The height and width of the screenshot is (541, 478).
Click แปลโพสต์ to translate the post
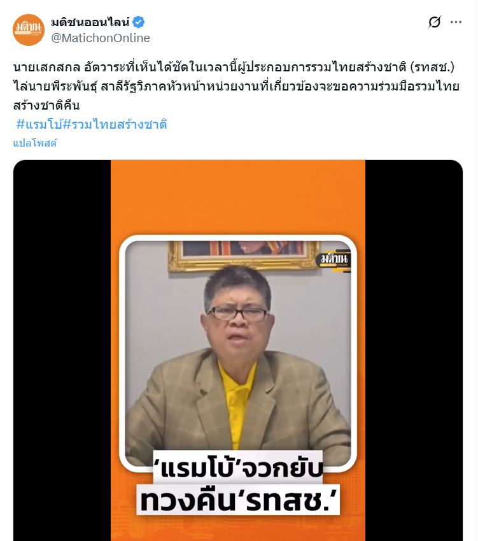click(35, 143)
